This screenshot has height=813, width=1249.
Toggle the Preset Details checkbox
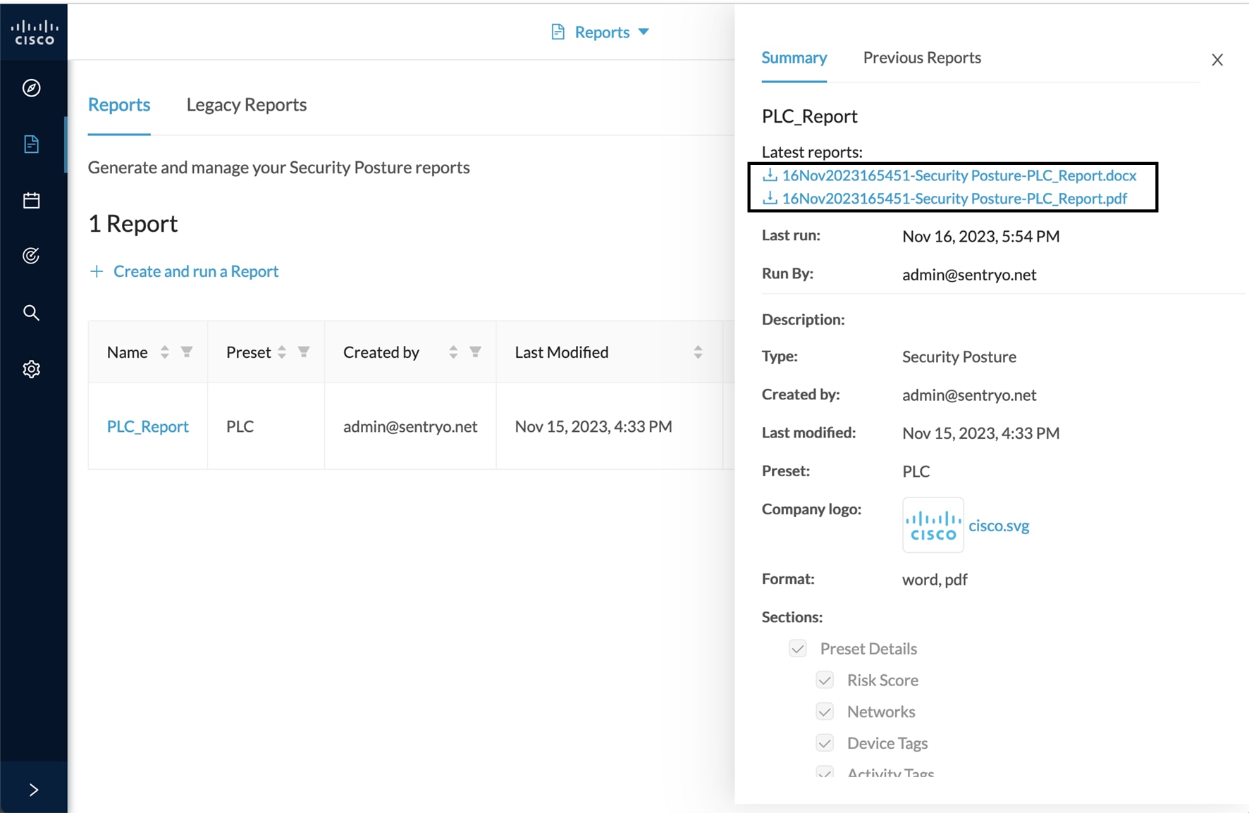(x=797, y=648)
